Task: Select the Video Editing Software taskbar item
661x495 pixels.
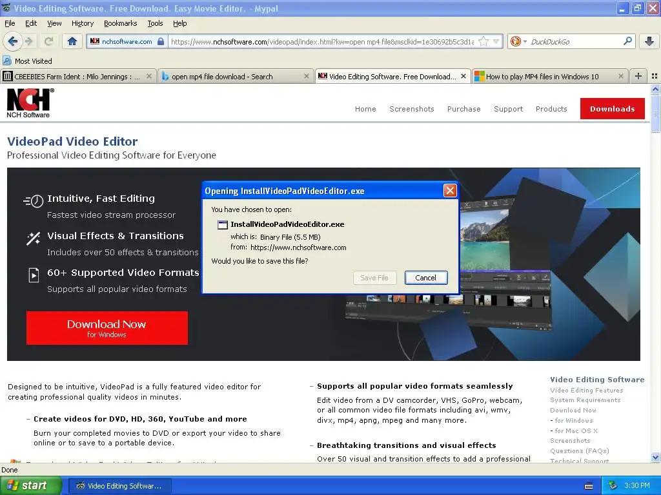Action: click(x=119, y=486)
